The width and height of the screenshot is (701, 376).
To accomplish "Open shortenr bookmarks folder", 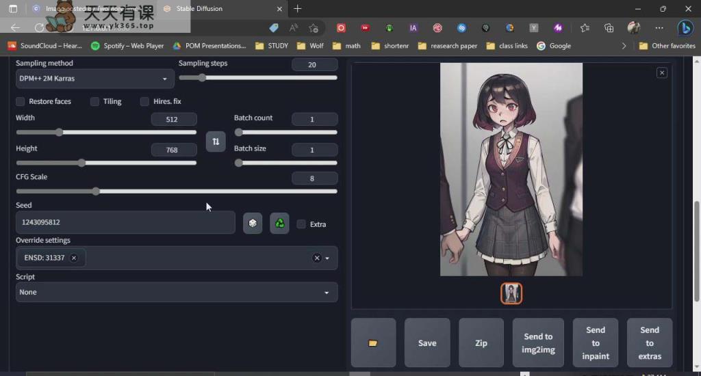I will pos(390,46).
